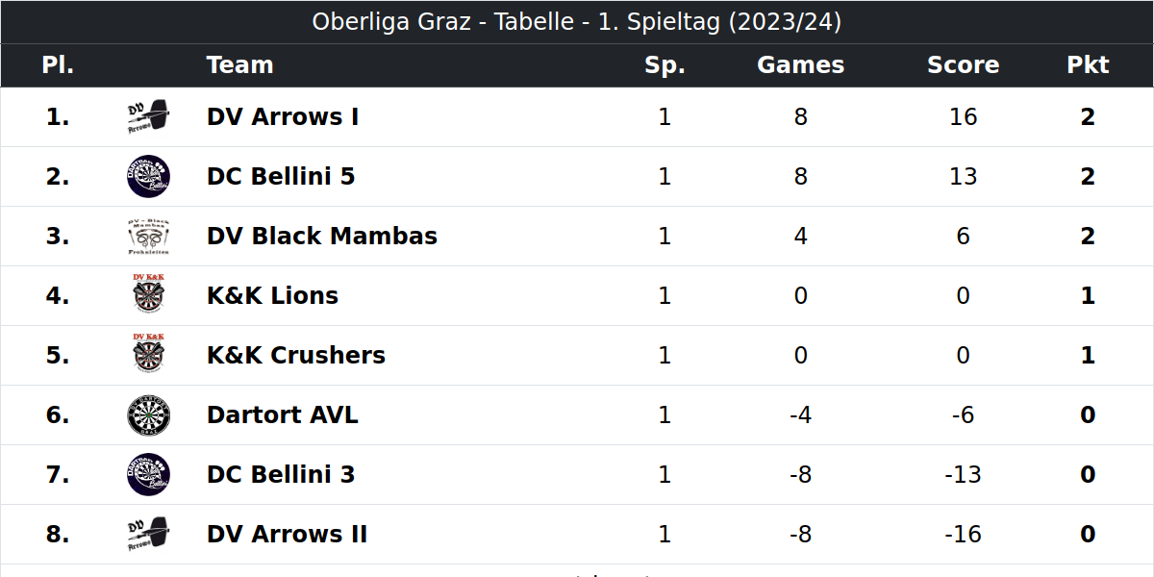Screen dimensions: 1154x577
Task: Open the DV Arrows I team name
Action: 283,117
